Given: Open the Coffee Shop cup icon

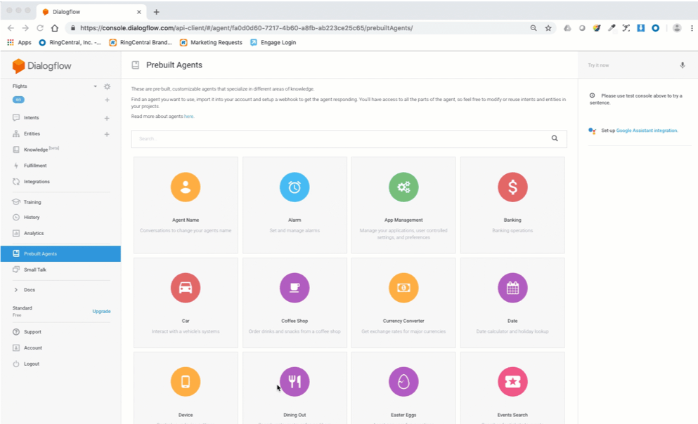Looking at the screenshot, I should (x=295, y=288).
